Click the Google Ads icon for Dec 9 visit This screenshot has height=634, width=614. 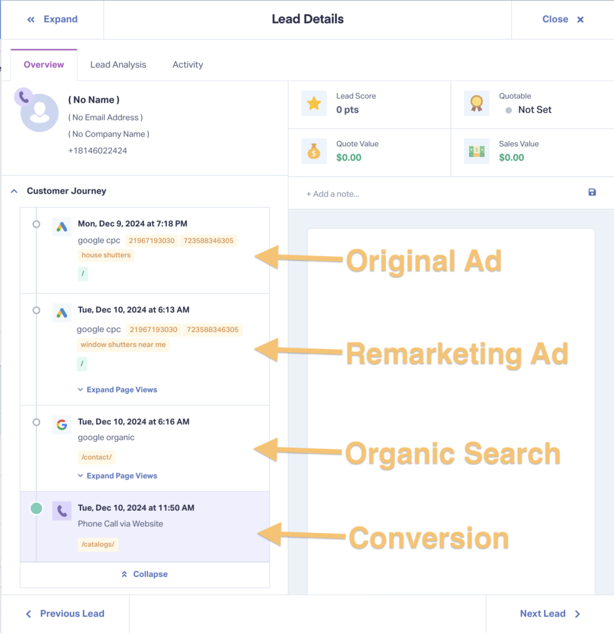(x=61, y=227)
